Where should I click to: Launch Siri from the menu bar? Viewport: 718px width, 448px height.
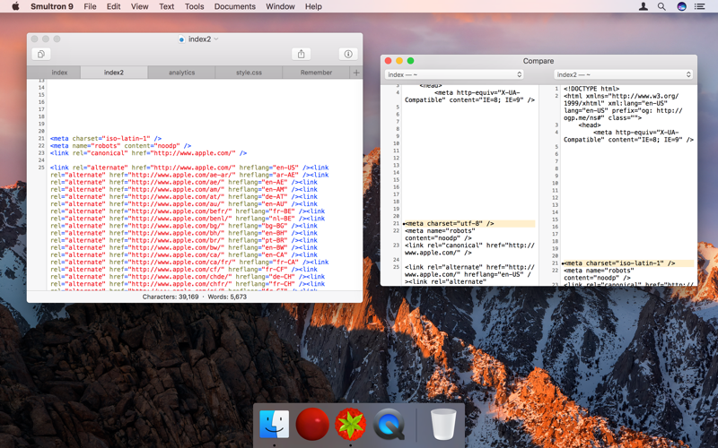(x=681, y=6)
